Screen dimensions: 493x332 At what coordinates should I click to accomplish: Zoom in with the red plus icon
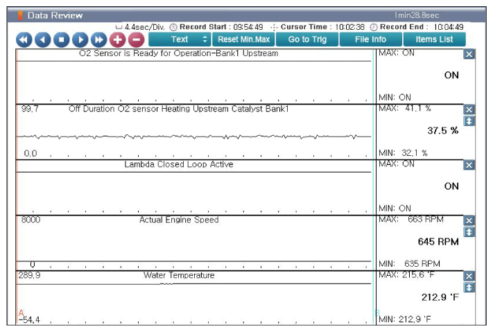118,40
